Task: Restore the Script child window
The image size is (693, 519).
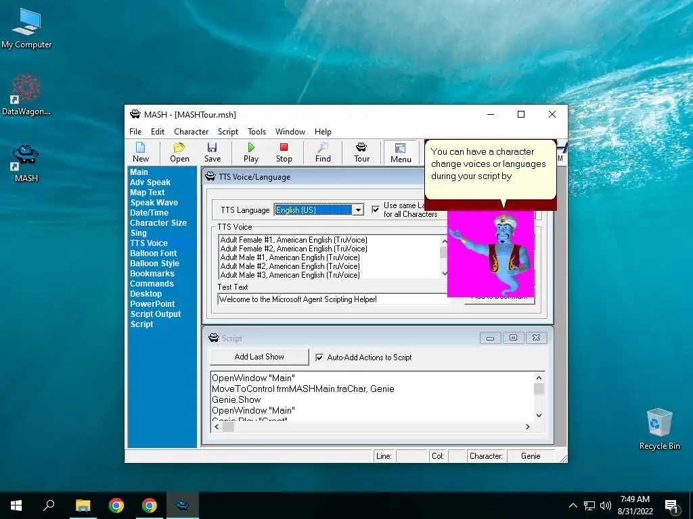Action: click(x=513, y=338)
